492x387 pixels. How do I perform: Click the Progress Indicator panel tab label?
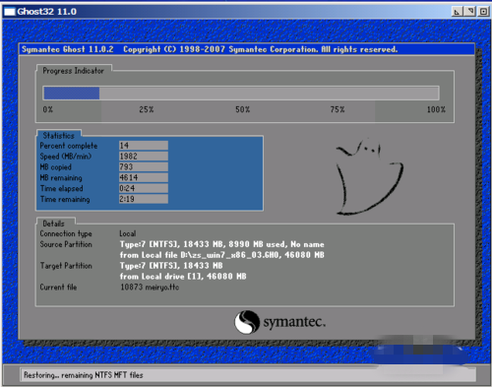73,71
